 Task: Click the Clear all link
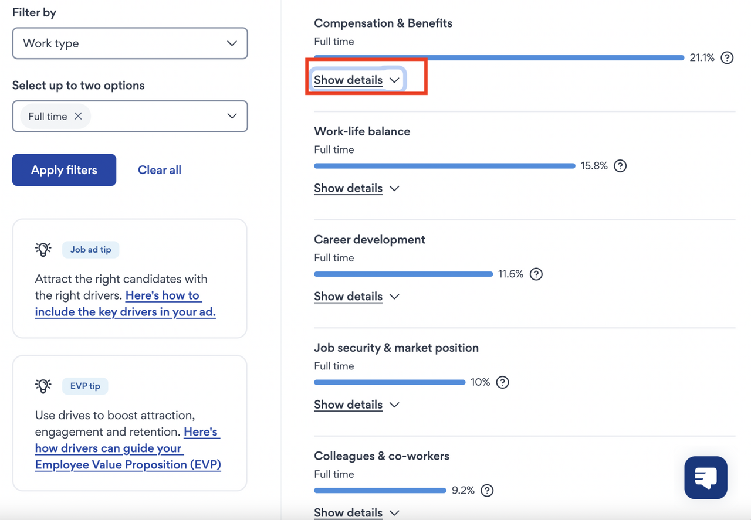pos(159,170)
